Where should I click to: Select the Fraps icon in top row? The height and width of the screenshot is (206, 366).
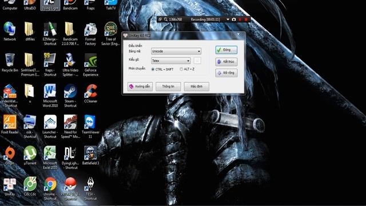pyautogui.click(x=90, y=5)
